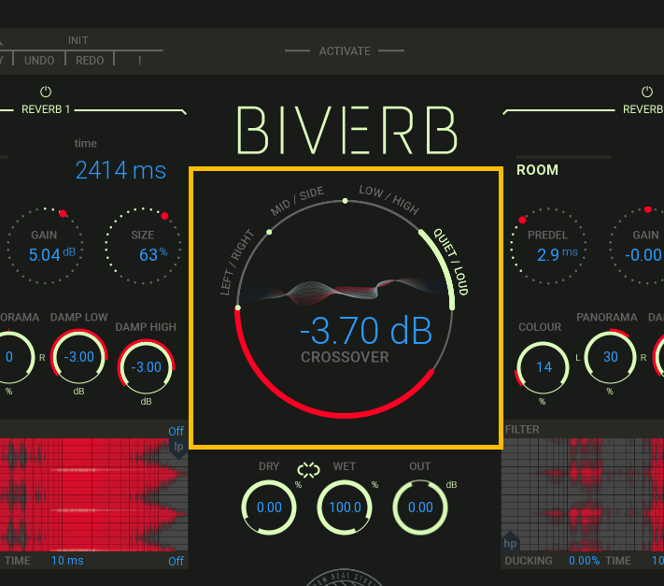Select QUIET / LOUD crossover mode
Image resolution: width=664 pixels, height=586 pixels.
(451, 262)
